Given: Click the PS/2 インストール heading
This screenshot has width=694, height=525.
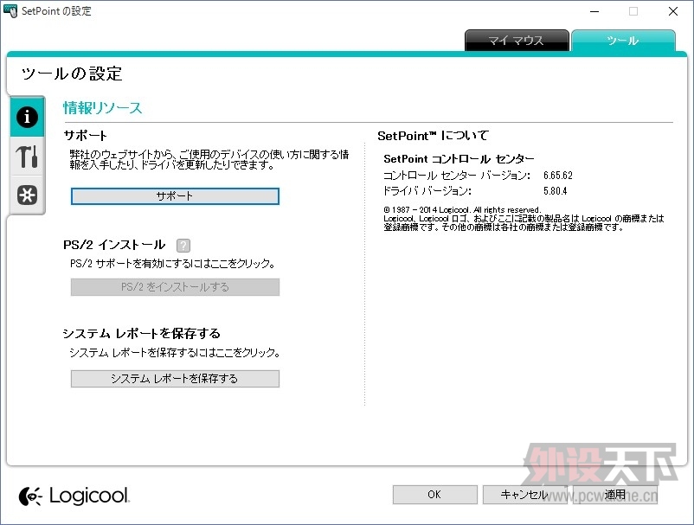Looking at the screenshot, I should coord(114,245).
